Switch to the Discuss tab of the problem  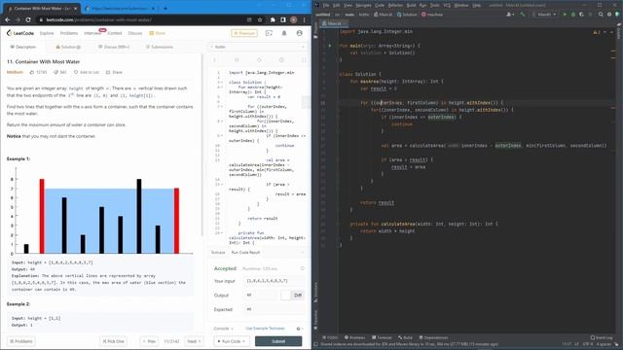tap(114, 47)
